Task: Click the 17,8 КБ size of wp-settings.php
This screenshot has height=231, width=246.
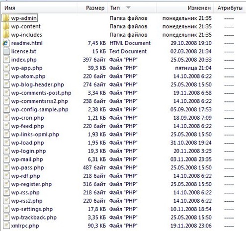Action: 97,209
